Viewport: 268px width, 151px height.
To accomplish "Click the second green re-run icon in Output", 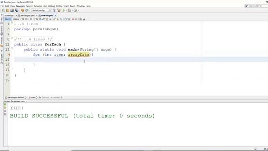I will [x=5, y=108].
